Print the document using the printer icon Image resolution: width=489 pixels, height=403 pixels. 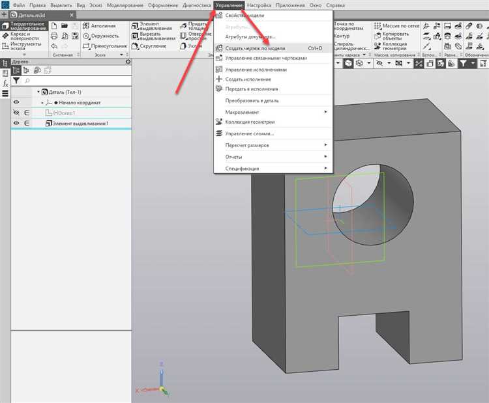(x=54, y=36)
